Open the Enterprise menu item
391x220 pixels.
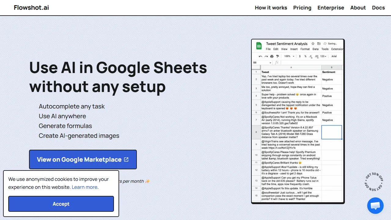[x=331, y=8]
